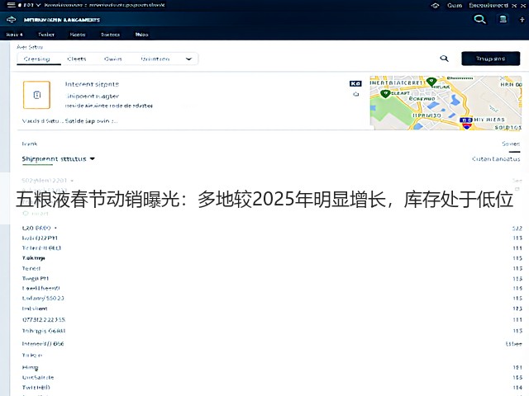Open the fifth bold dark navigation bar tab
529x396 pixels.
[x=141, y=35]
